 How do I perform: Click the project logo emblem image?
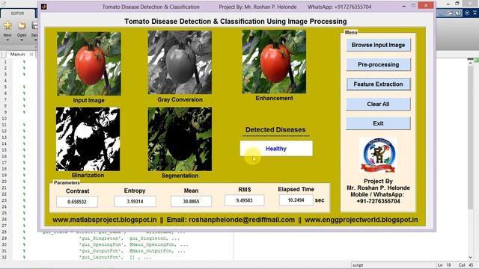pos(378,155)
